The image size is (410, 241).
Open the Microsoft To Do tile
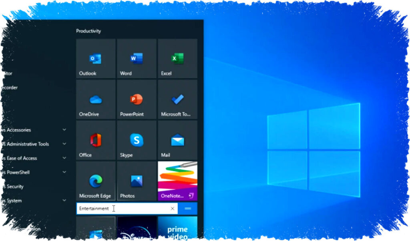pos(177,99)
